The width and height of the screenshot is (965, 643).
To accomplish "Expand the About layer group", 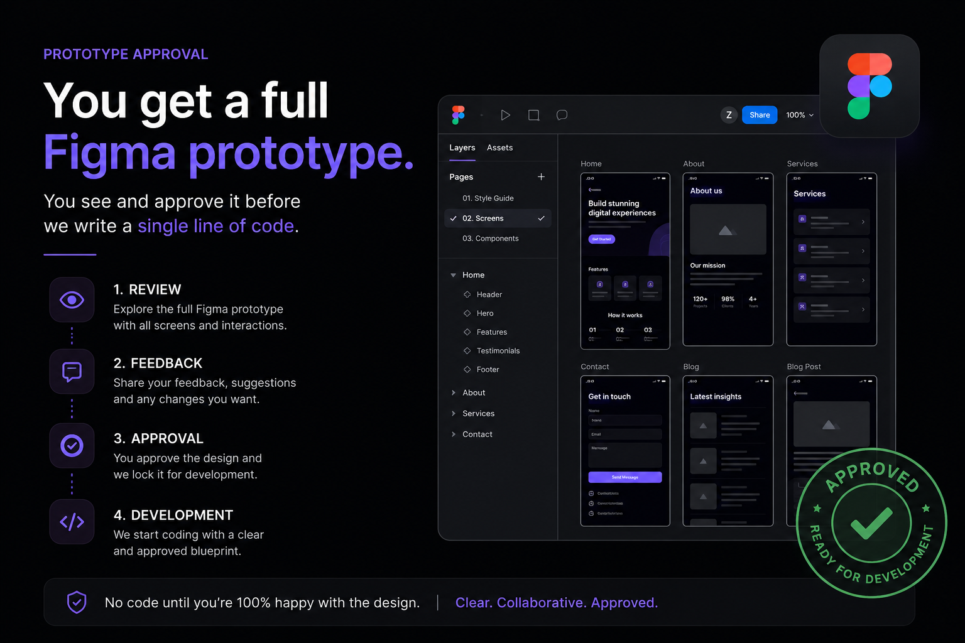I will [x=454, y=393].
